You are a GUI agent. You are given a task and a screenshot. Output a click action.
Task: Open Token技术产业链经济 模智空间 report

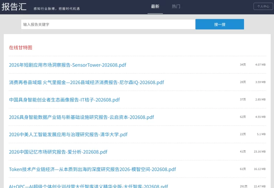click(x=92, y=170)
